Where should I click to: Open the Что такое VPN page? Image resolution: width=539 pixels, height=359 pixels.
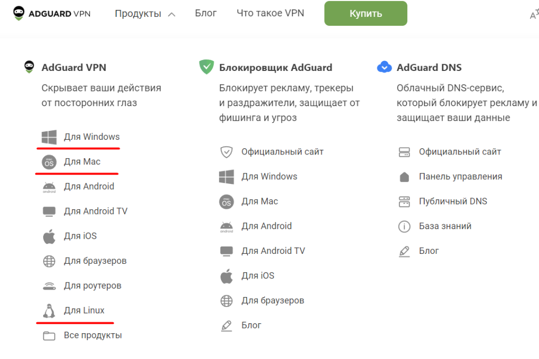click(270, 13)
